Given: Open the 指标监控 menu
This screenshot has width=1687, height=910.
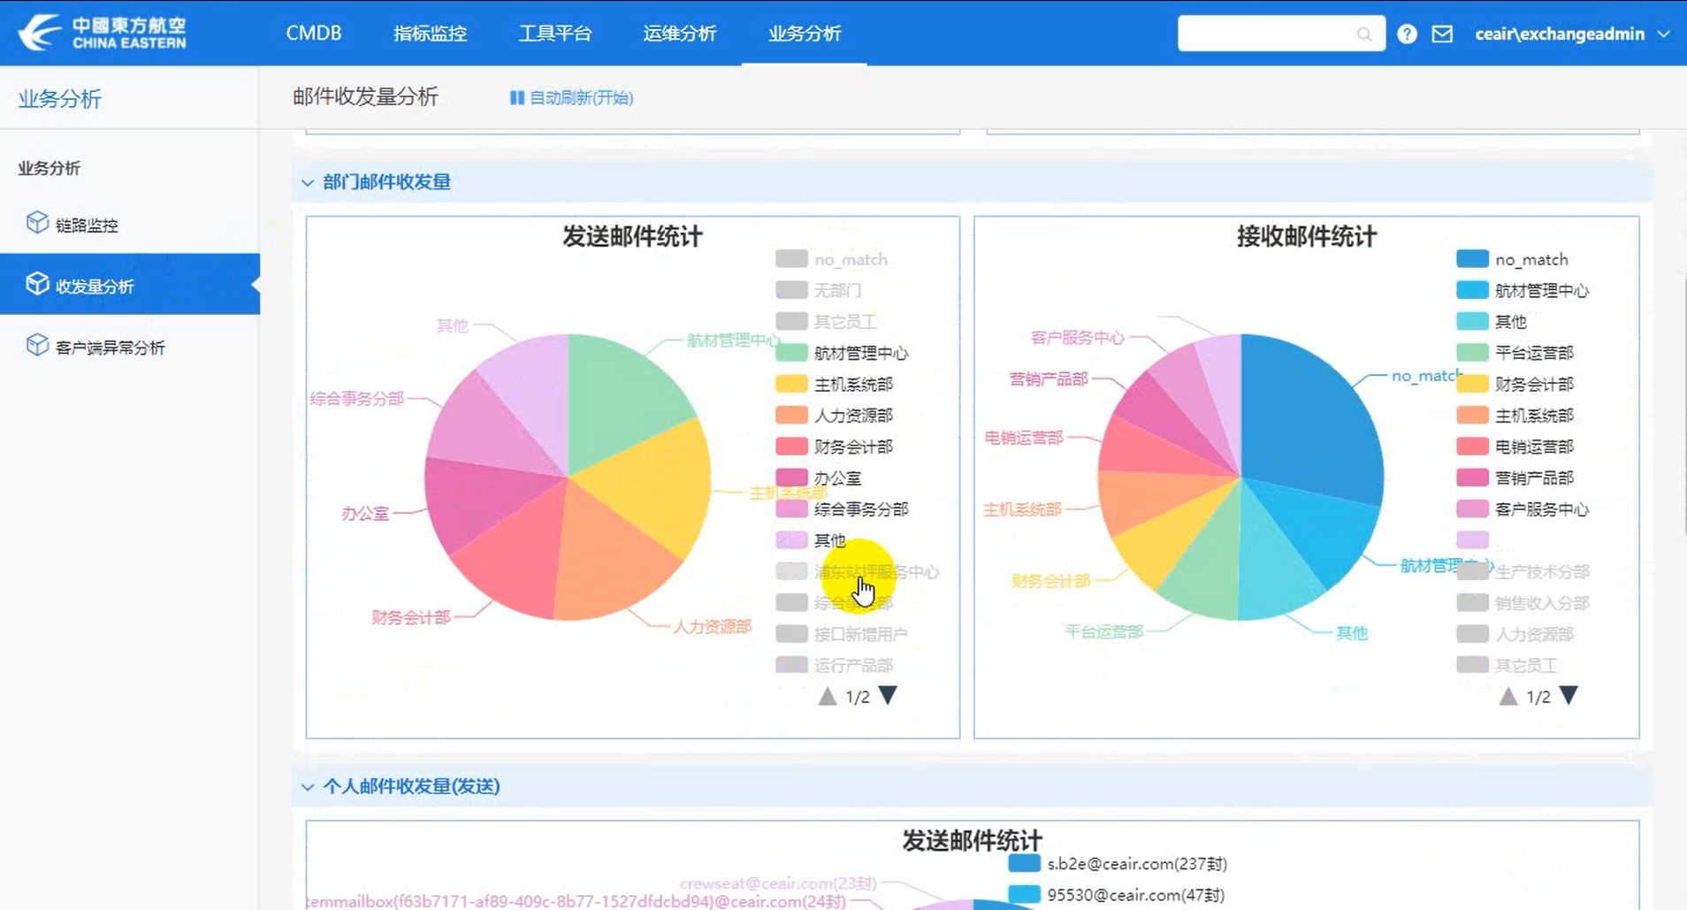Looking at the screenshot, I should click(x=430, y=33).
